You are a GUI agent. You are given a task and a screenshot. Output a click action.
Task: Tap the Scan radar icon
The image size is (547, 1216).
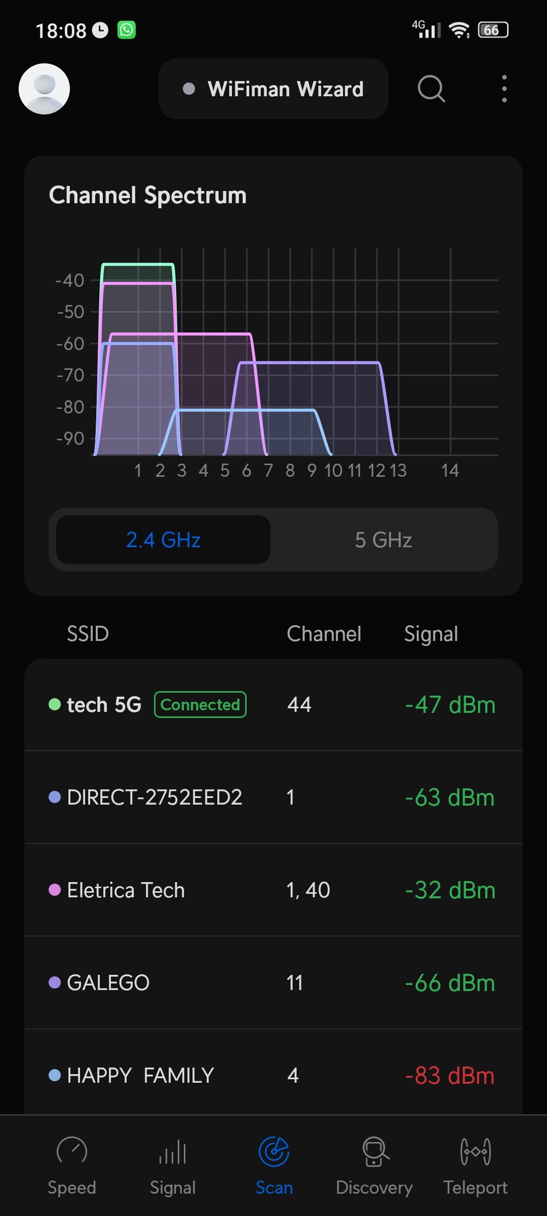point(274,1151)
